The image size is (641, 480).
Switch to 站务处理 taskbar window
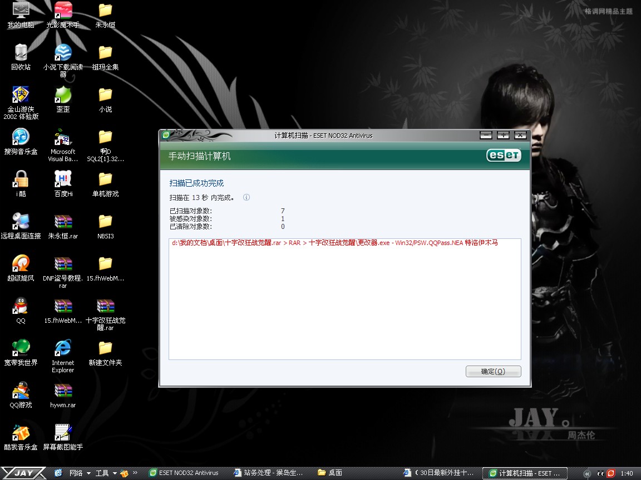(269, 473)
